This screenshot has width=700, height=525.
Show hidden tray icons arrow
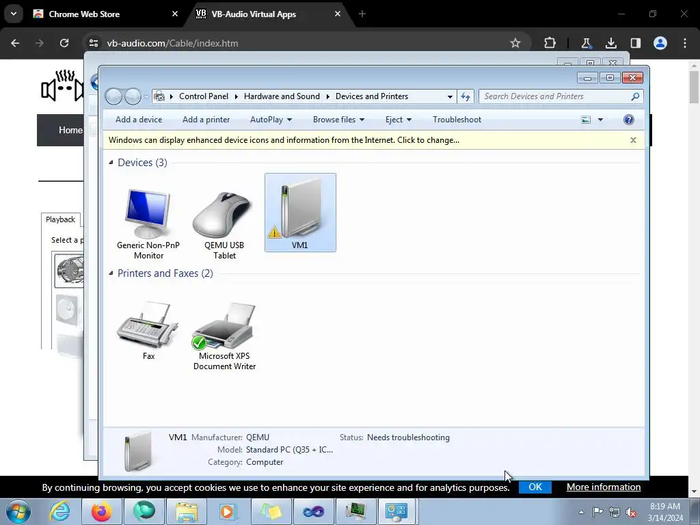click(x=581, y=512)
